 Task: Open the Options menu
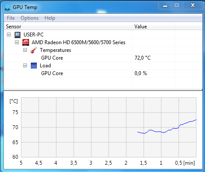click(30, 18)
